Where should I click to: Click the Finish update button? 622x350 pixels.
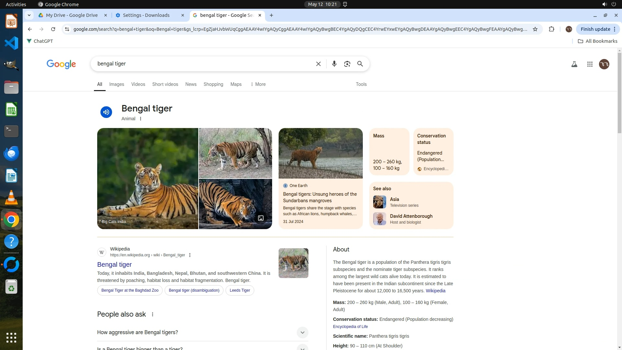[595, 29]
